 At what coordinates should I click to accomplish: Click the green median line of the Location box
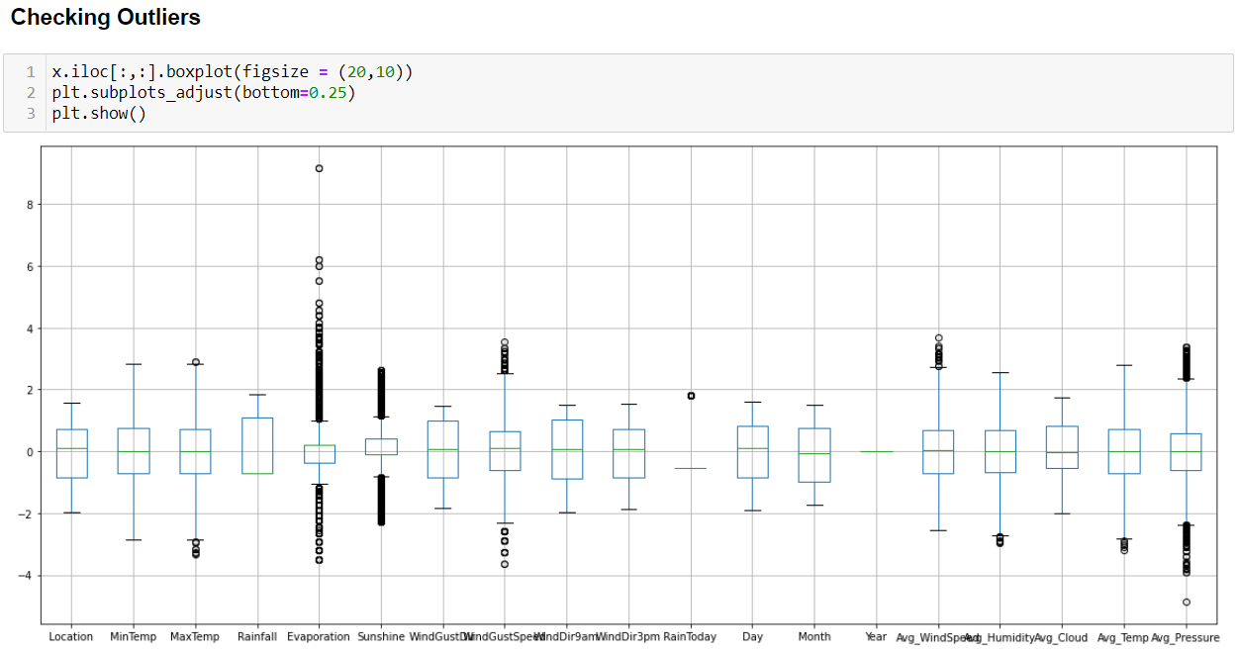click(x=70, y=448)
